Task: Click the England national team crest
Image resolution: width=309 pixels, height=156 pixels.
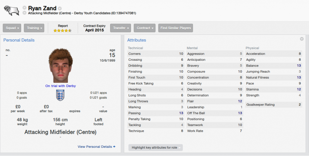Action: 60,95
